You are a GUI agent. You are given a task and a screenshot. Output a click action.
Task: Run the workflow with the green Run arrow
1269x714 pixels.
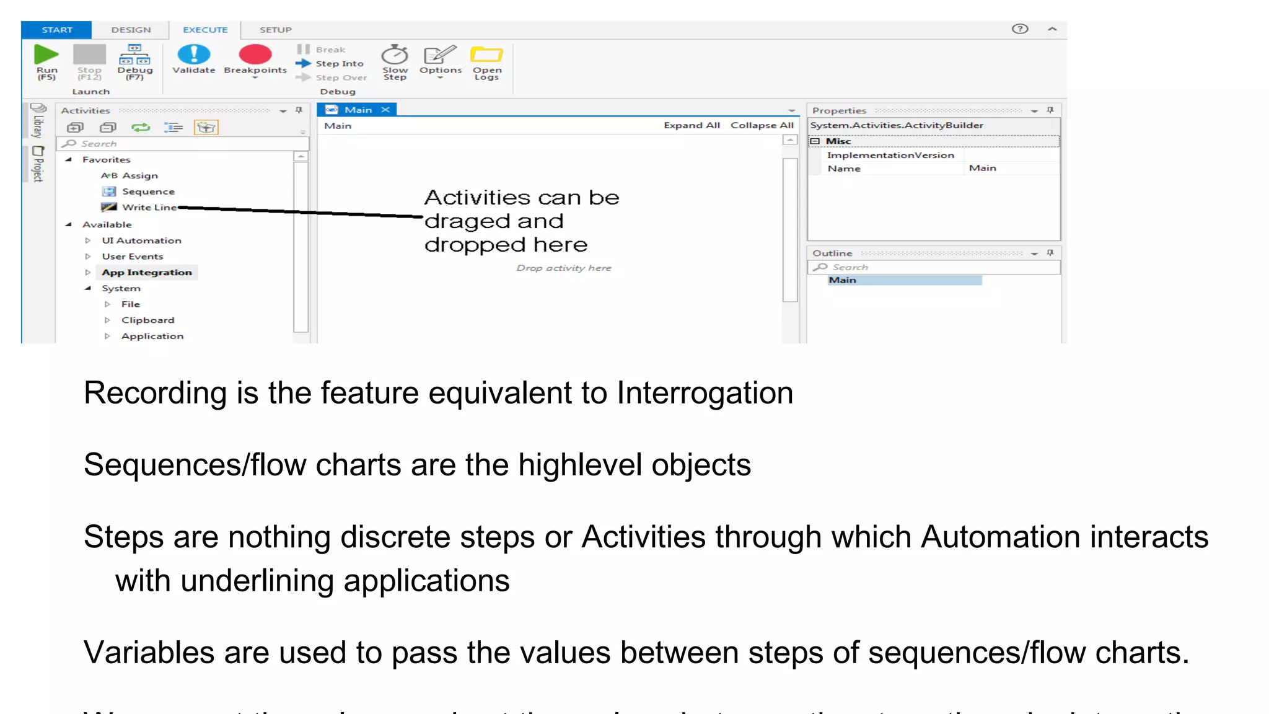46,61
